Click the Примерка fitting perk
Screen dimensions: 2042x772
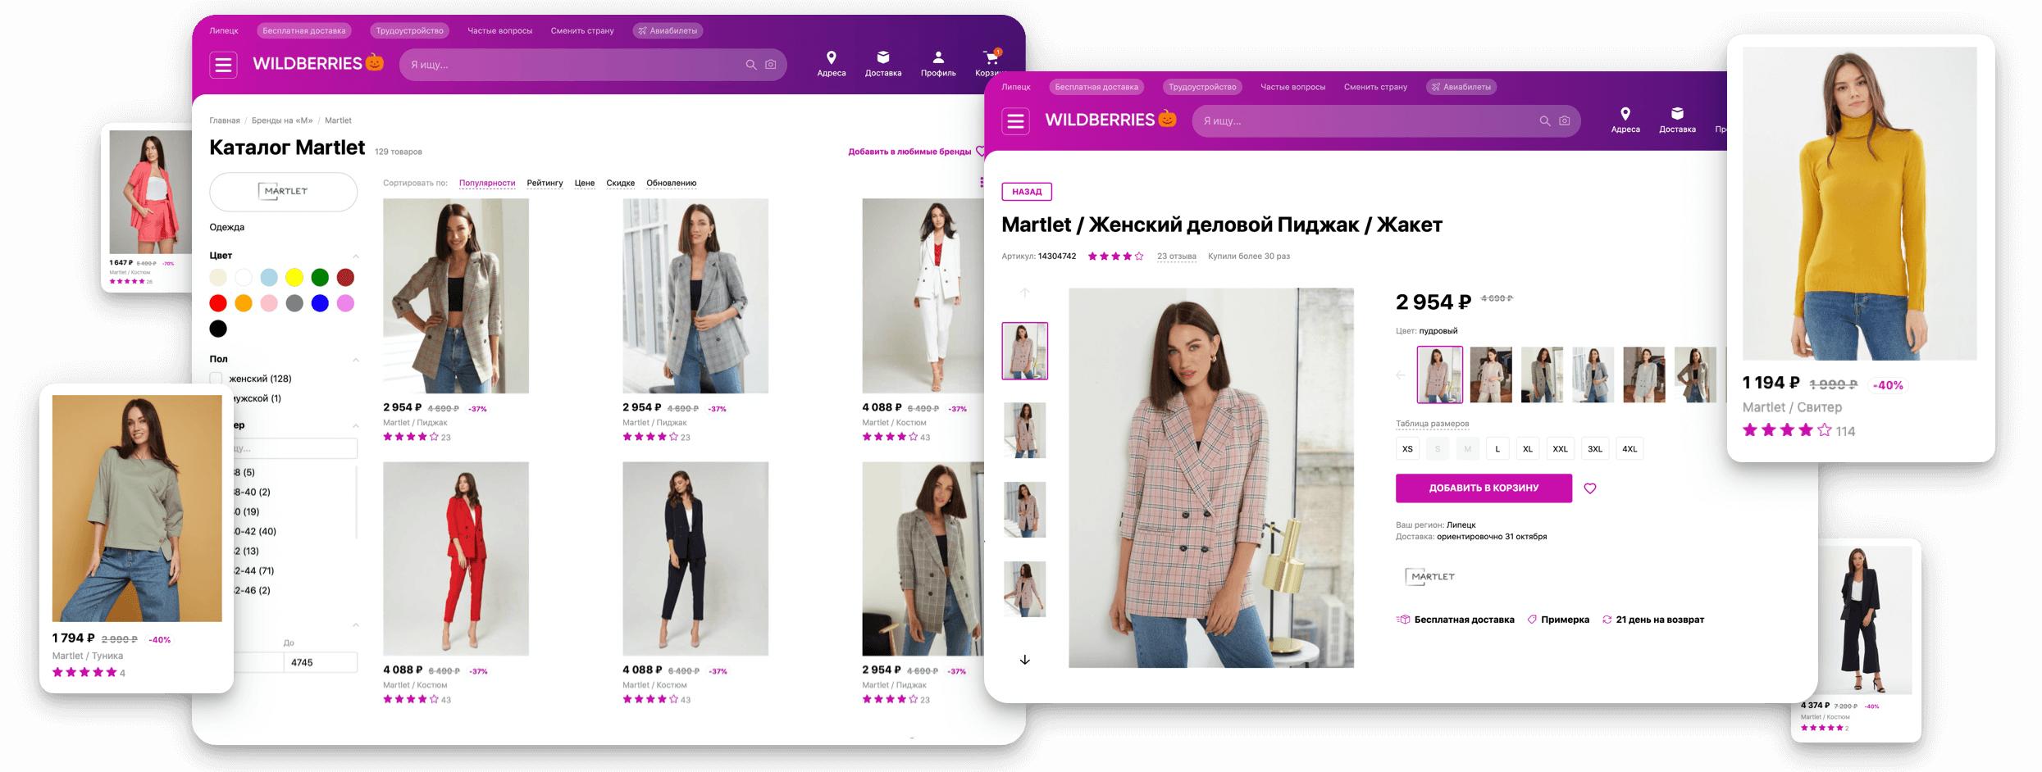[x=1558, y=620]
